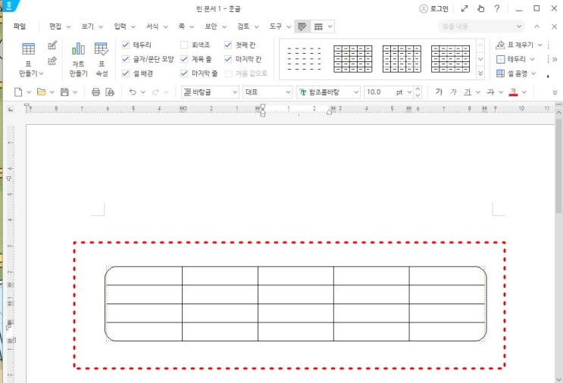Image resolution: width=563 pixels, height=383 pixels.
Task: Open the 쪽 menu
Action: (x=182, y=26)
